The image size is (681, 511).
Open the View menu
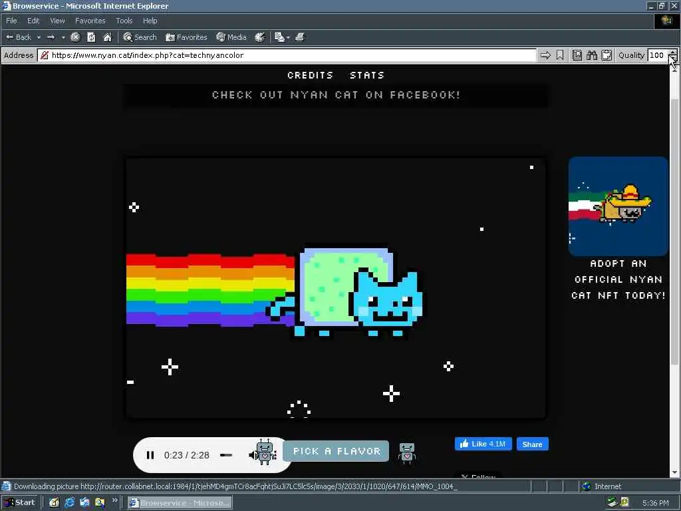tap(57, 21)
